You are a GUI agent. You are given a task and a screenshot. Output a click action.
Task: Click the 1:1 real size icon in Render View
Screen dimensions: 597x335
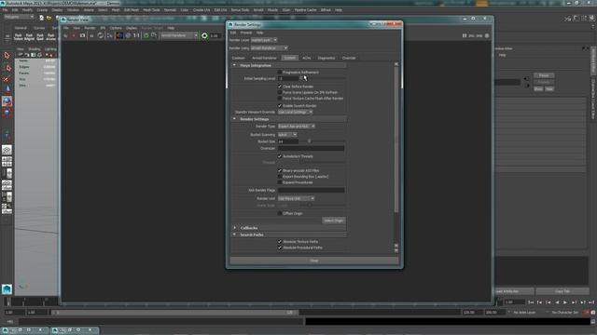136,35
